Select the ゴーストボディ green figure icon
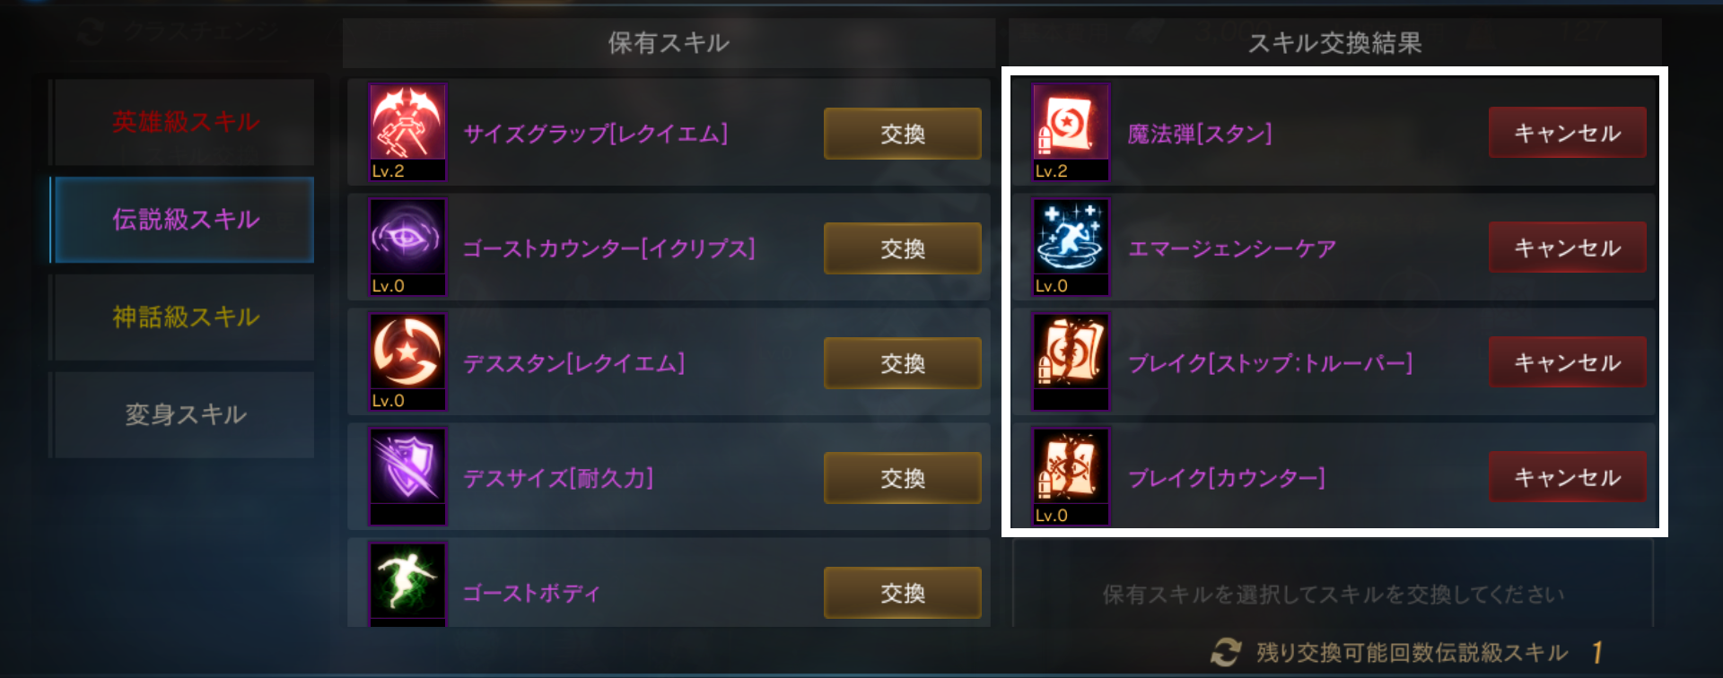Image resolution: width=1723 pixels, height=678 pixels. point(407,585)
